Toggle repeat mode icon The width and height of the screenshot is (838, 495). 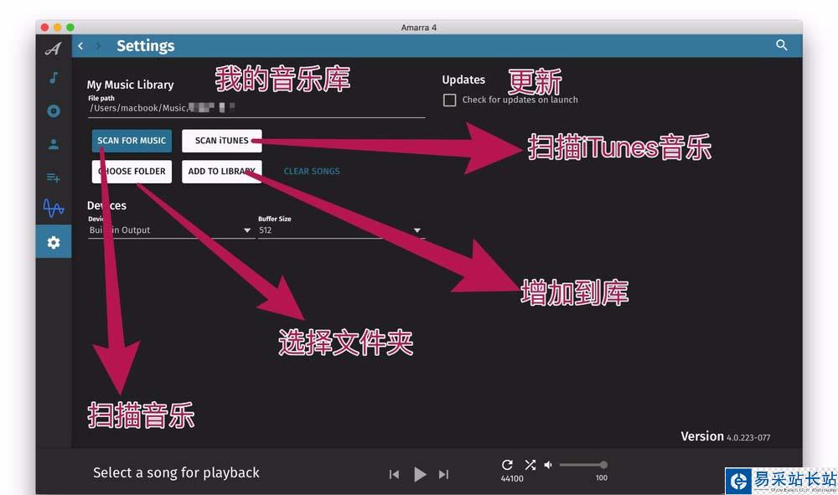pyautogui.click(x=507, y=465)
